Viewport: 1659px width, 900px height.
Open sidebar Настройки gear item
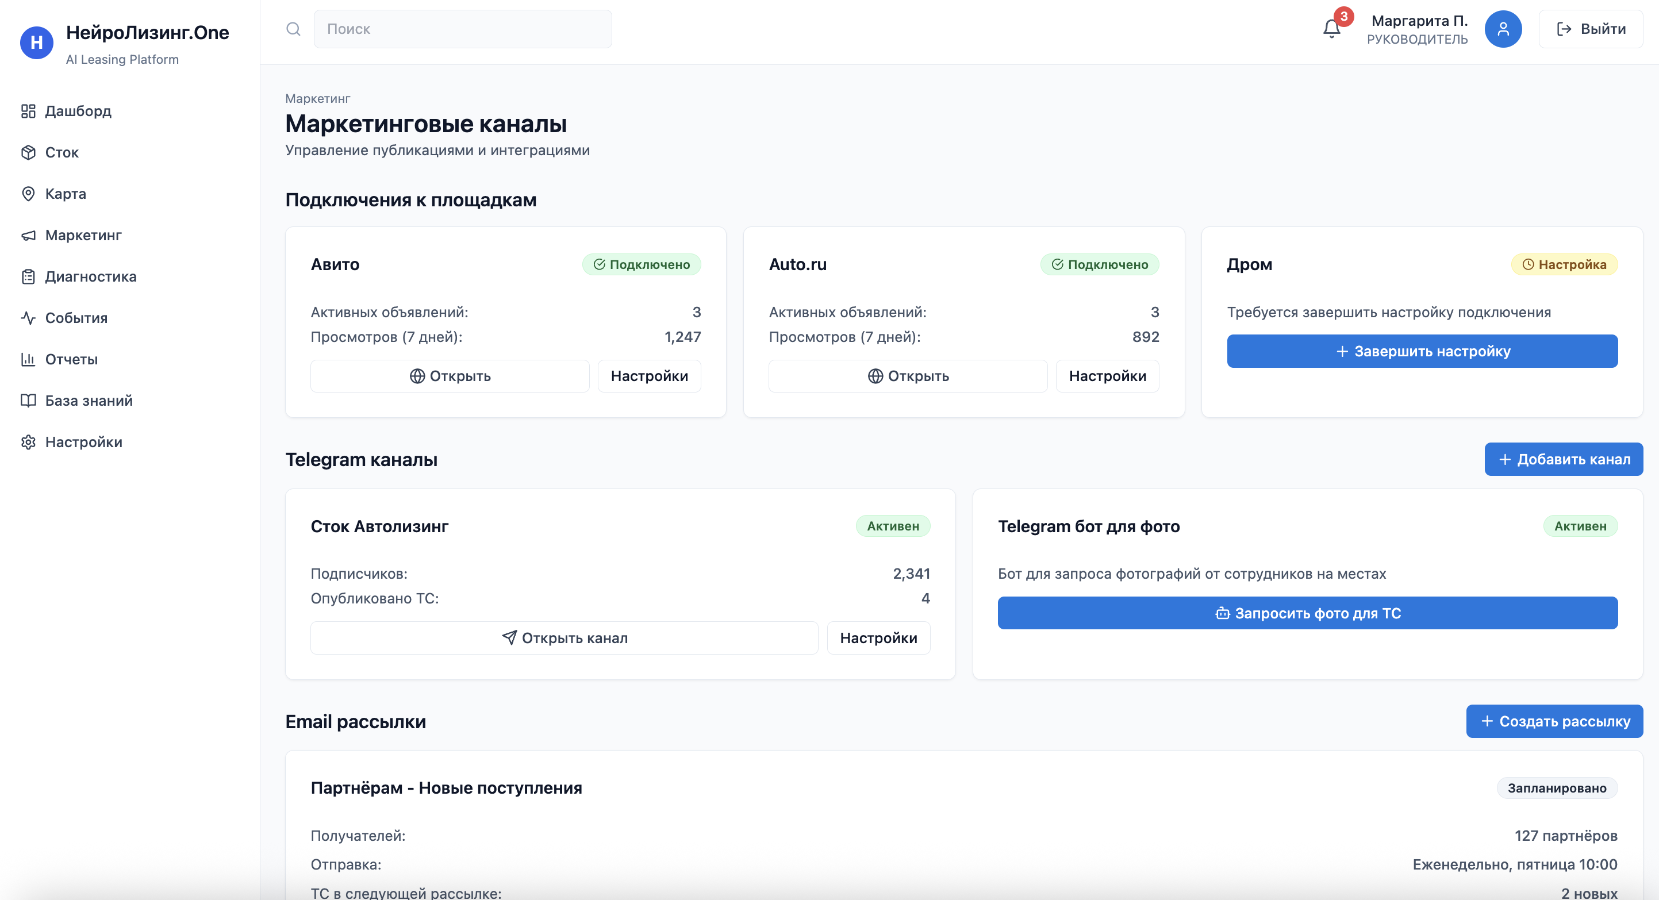(83, 443)
